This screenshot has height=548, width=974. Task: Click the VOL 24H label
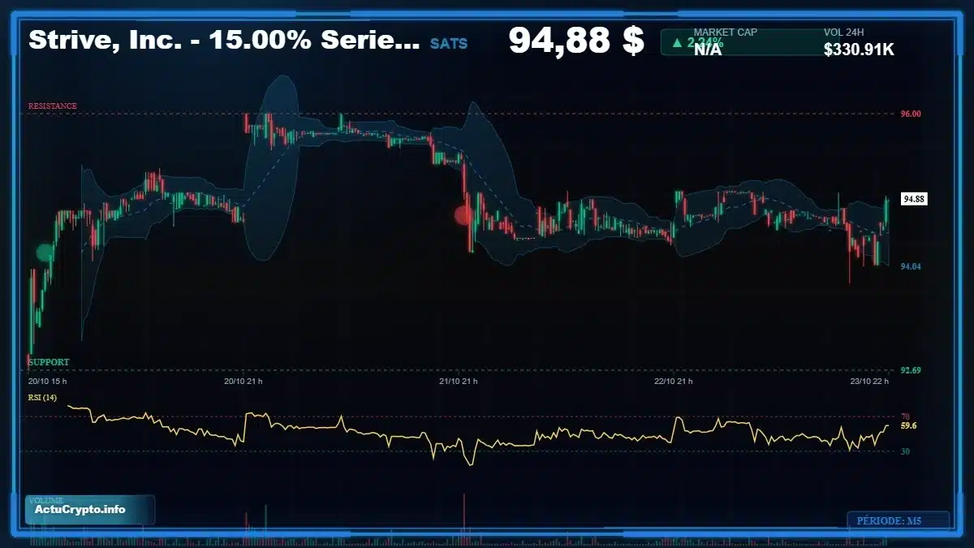click(x=845, y=32)
